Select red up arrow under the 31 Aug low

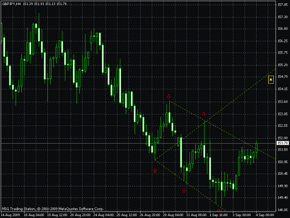tap(184, 191)
